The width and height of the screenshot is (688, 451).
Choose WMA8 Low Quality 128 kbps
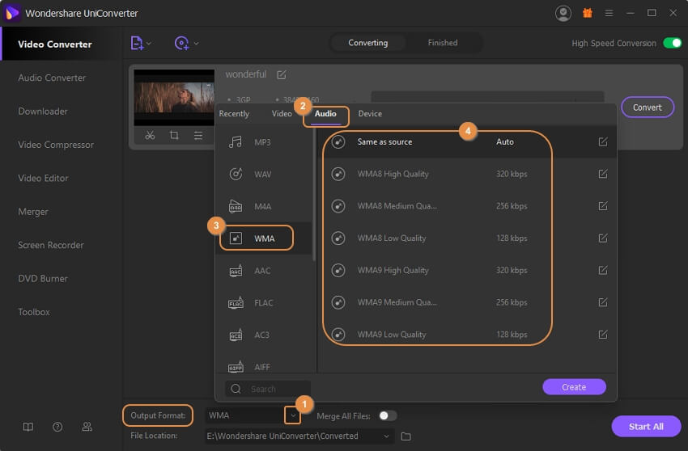point(468,238)
